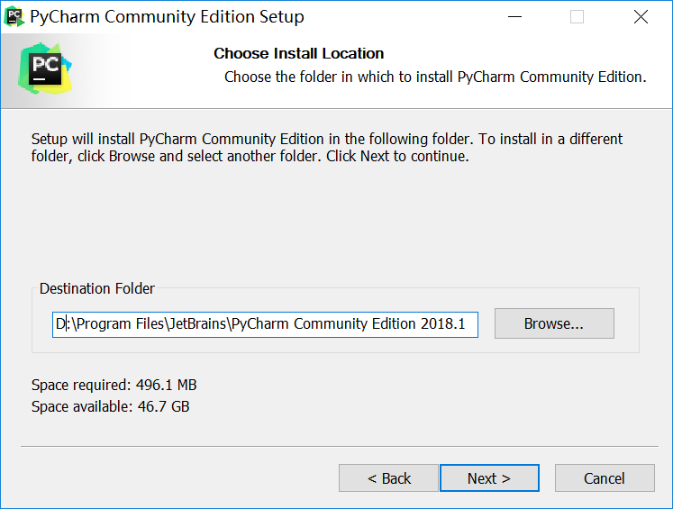Click the Destination Folder group label

point(97,289)
